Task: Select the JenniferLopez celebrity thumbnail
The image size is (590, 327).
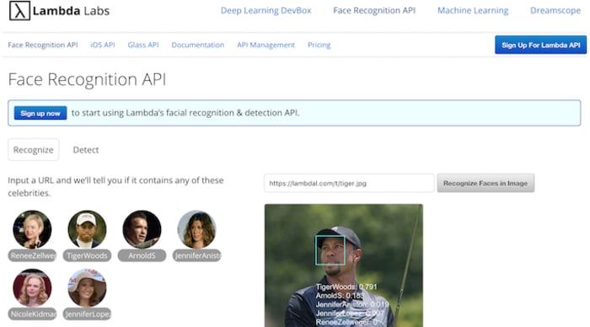Action: click(87, 287)
